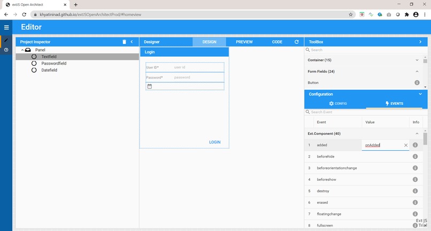Show info for Button toolbox item
Viewport: 431px width, 231px height.
(417, 82)
